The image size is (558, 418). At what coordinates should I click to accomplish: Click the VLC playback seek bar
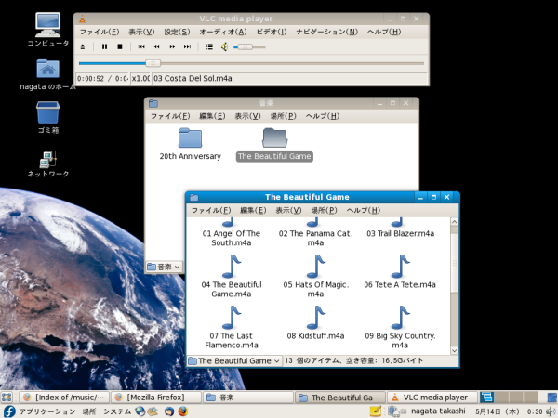click(251, 63)
